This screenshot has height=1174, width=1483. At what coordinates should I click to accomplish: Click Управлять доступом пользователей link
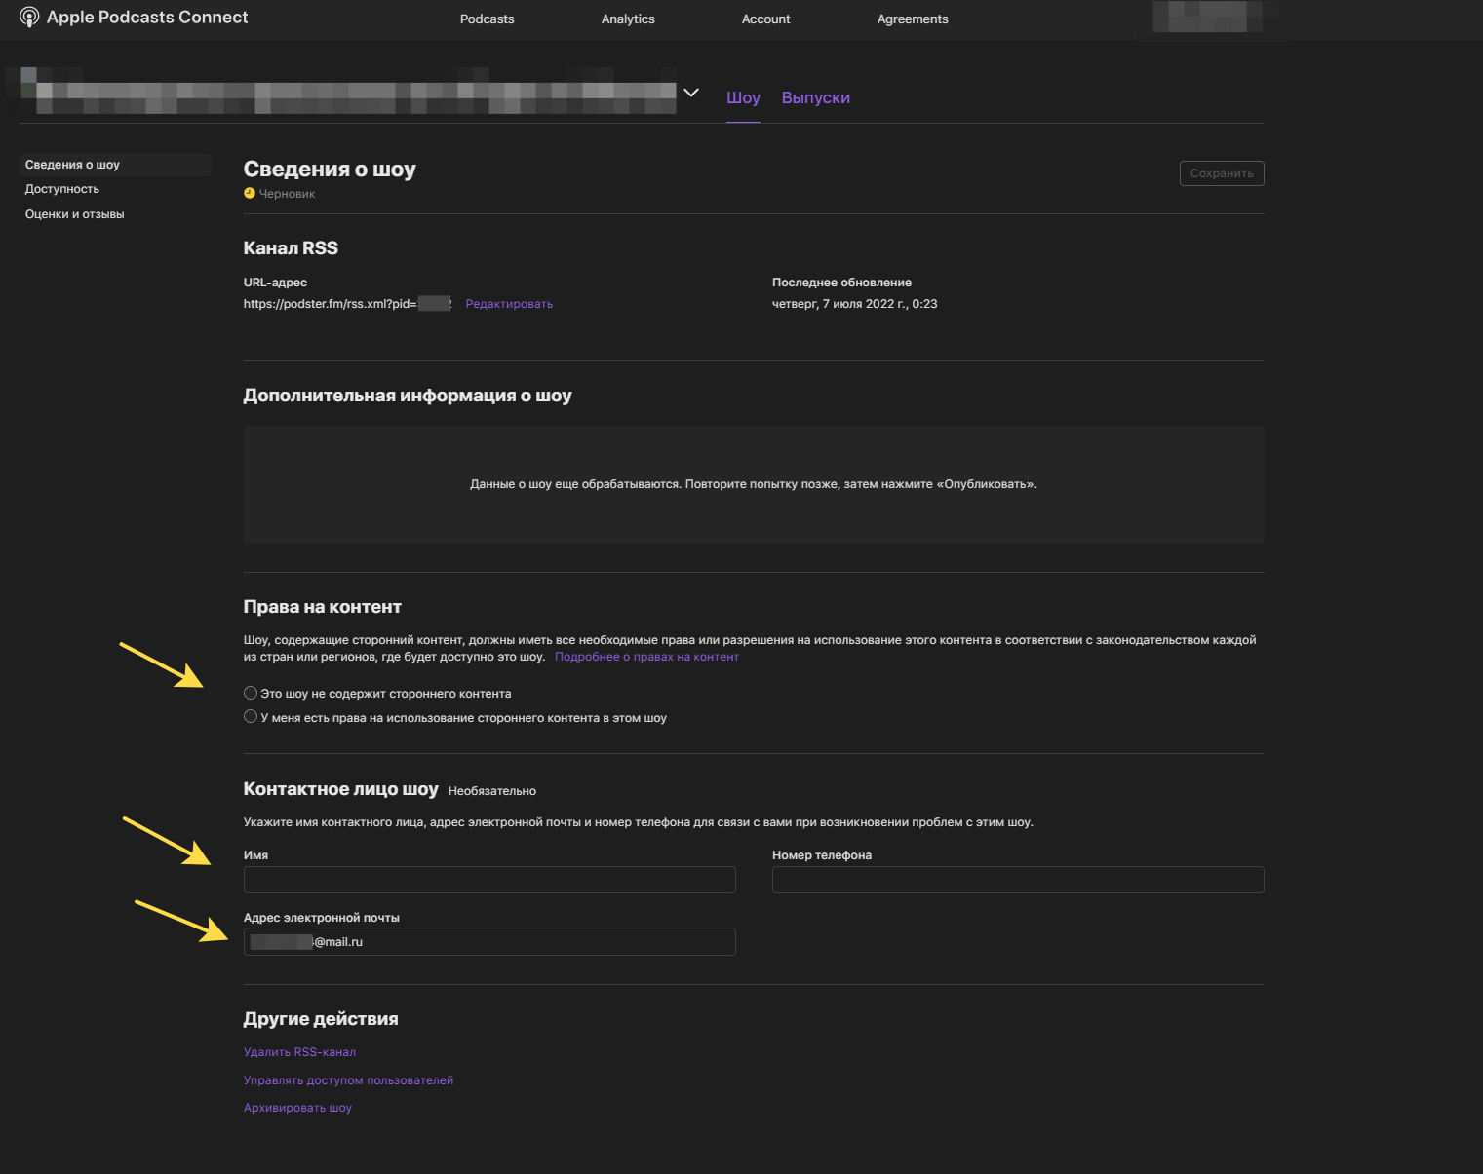pyautogui.click(x=348, y=1080)
